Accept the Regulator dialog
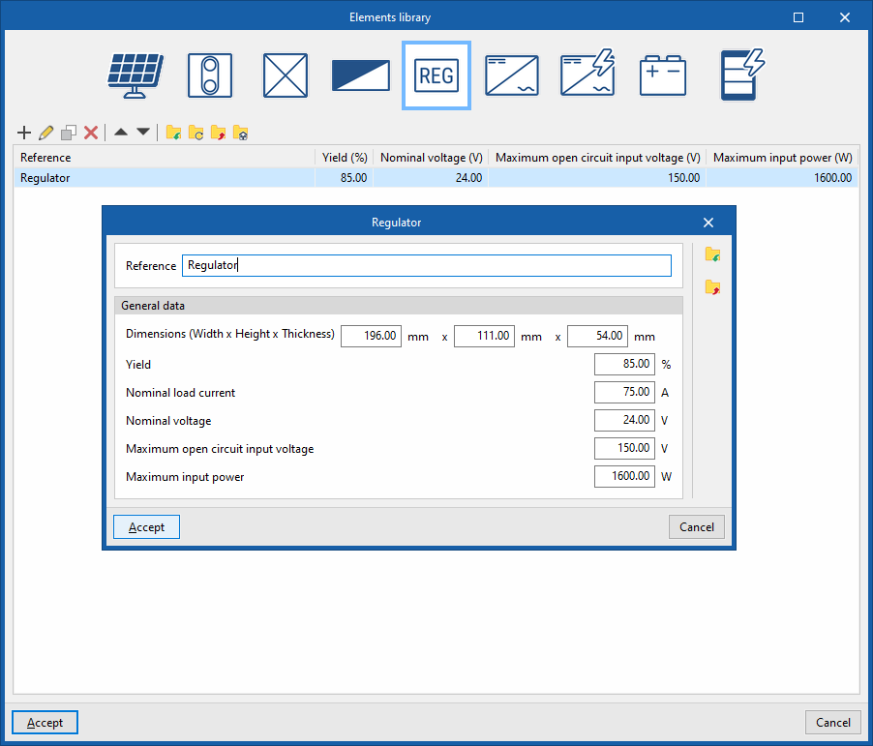This screenshot has height=746, width=873. (146, 526)
